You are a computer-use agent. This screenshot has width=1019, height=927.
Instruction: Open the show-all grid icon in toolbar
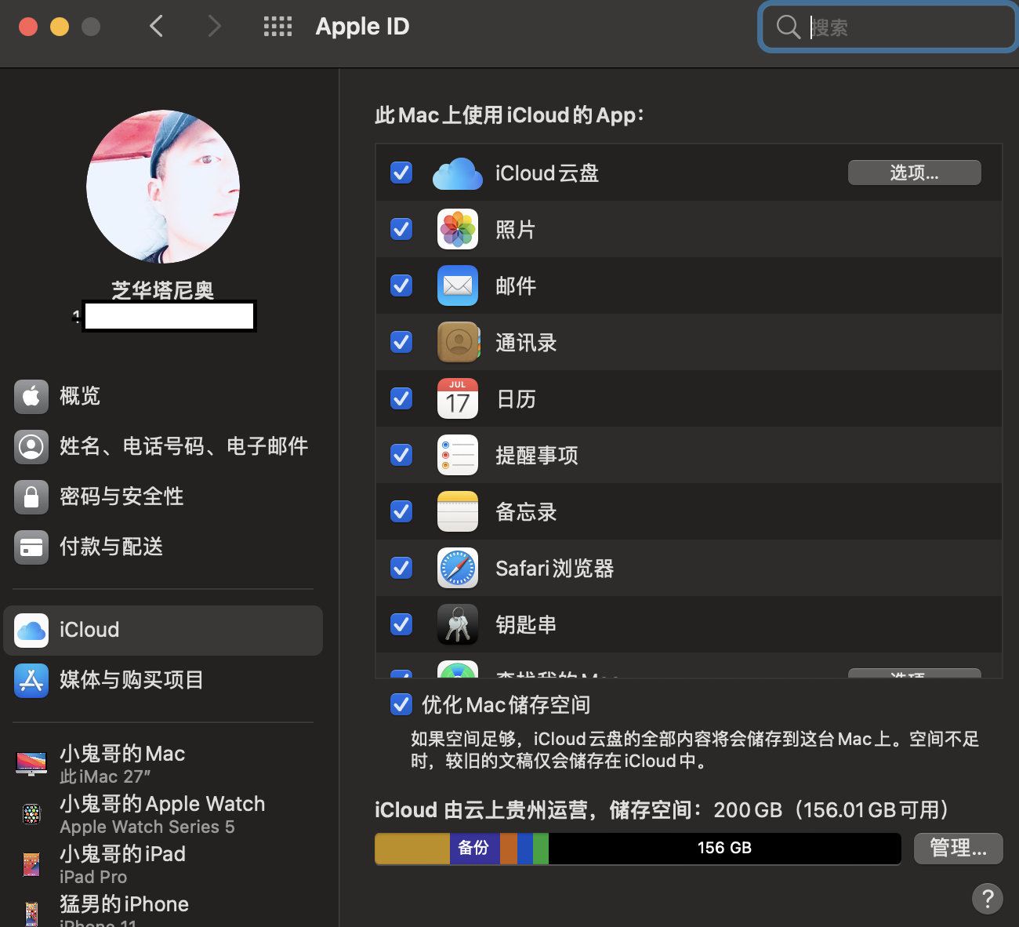tap(277, 27)
